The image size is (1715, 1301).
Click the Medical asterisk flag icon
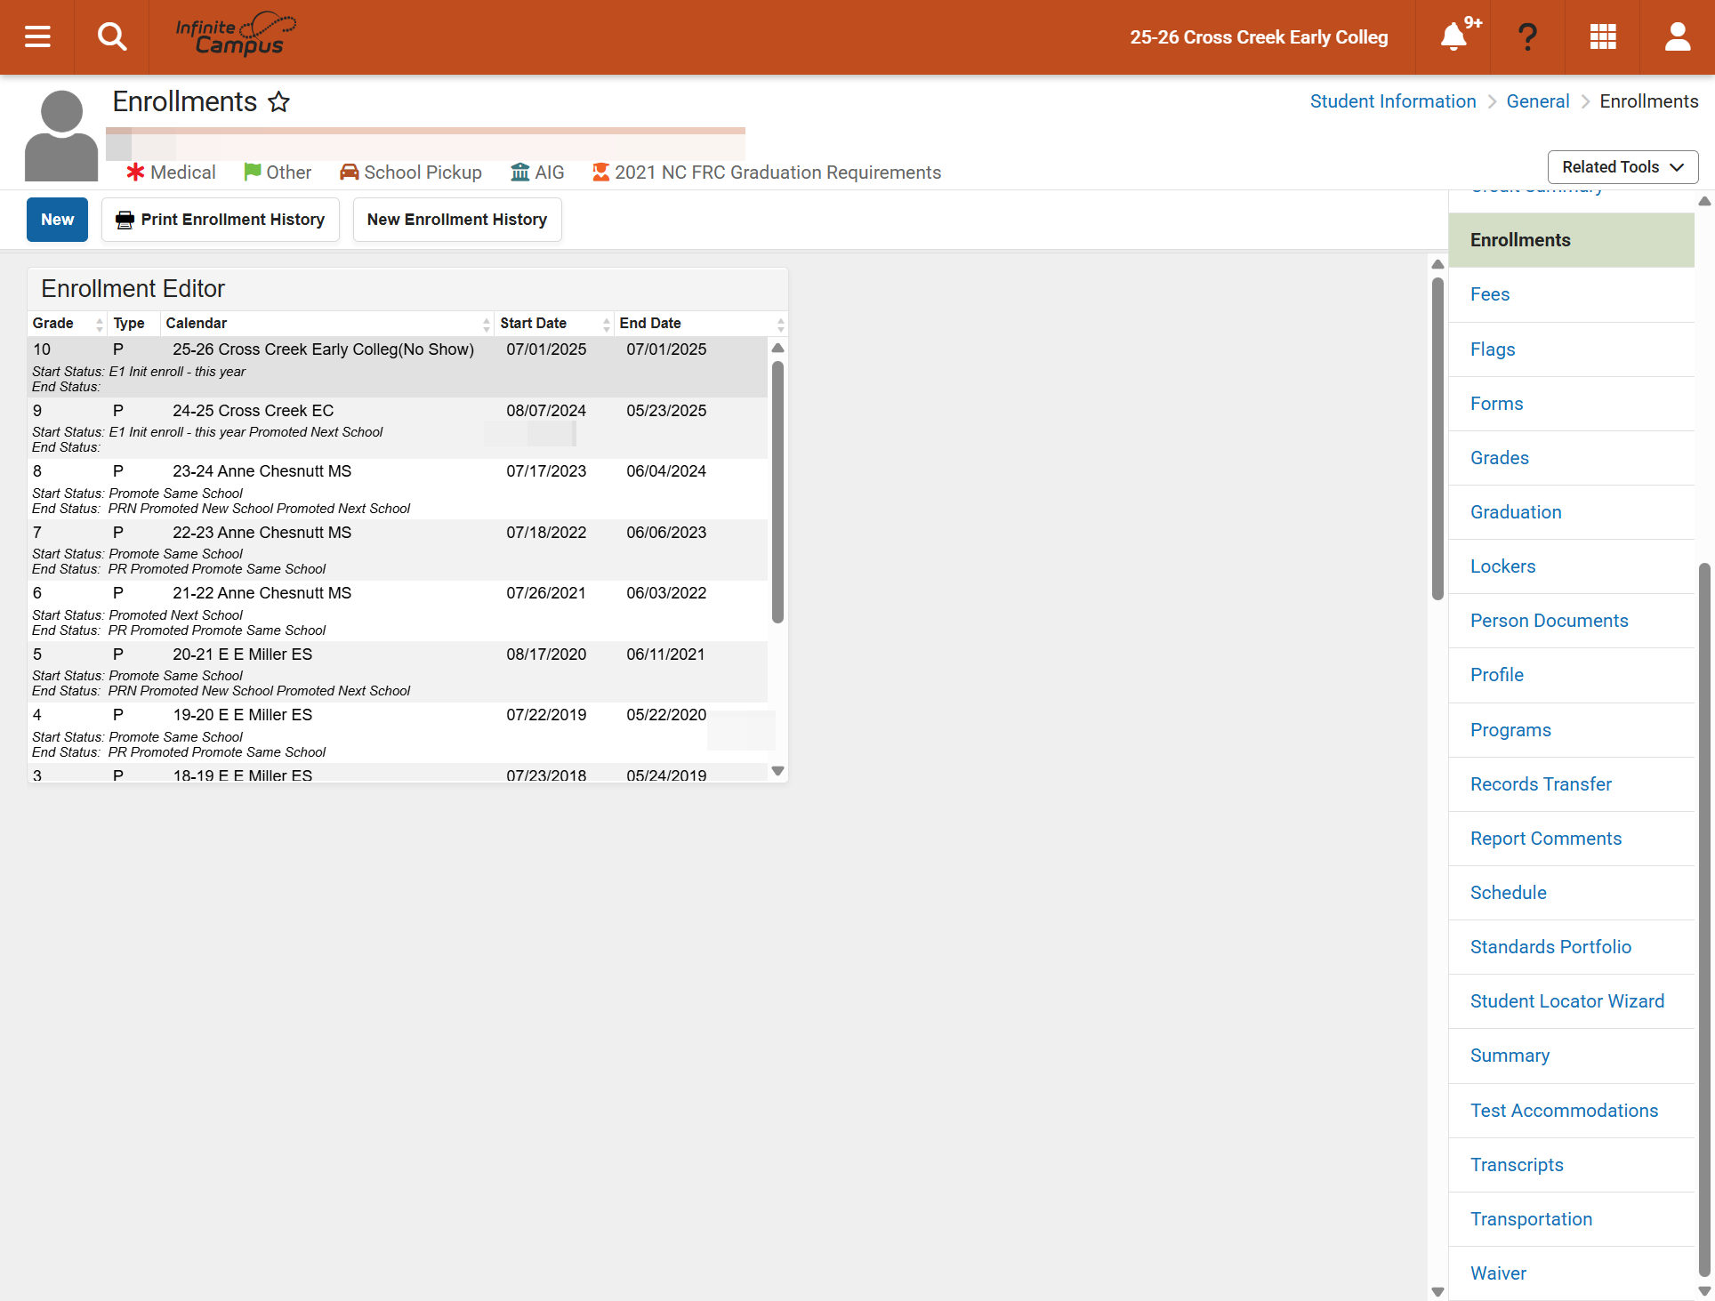pos(135,172)
